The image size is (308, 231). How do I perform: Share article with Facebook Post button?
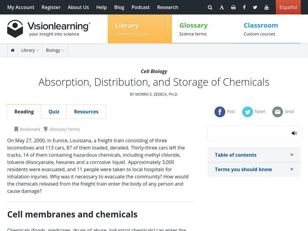click(x=220, y=112)
